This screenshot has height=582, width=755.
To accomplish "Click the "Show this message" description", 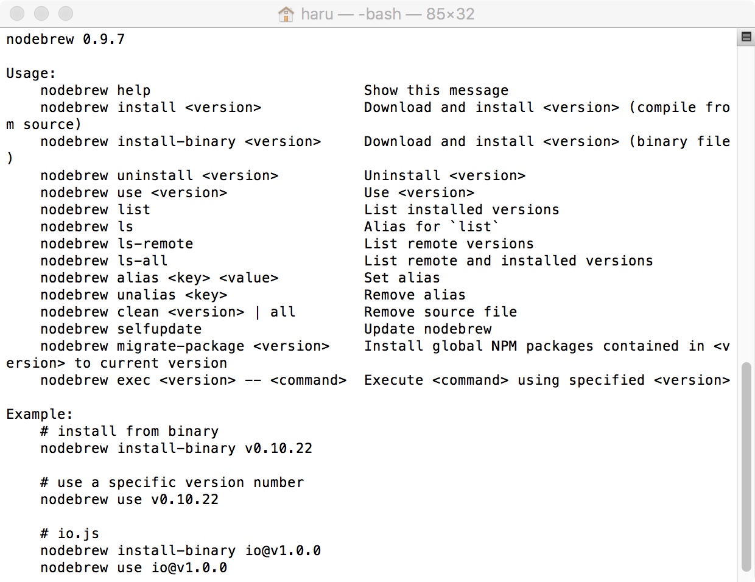I will point(436,91).
